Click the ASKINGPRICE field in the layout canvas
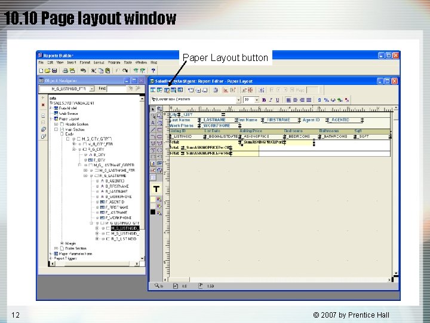The height and width of the screenshot is (323, 430). click(256, 136)
